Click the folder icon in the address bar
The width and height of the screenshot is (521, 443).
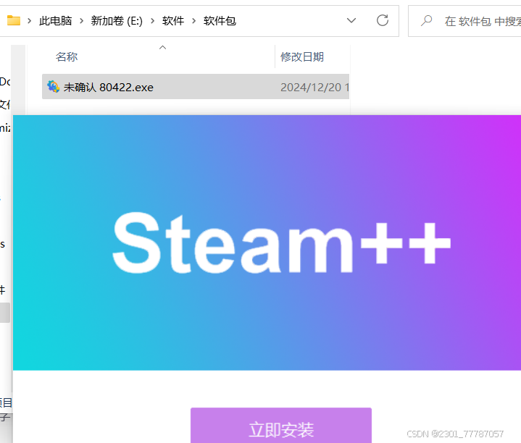pyautogui.click(x=13, y=20)
